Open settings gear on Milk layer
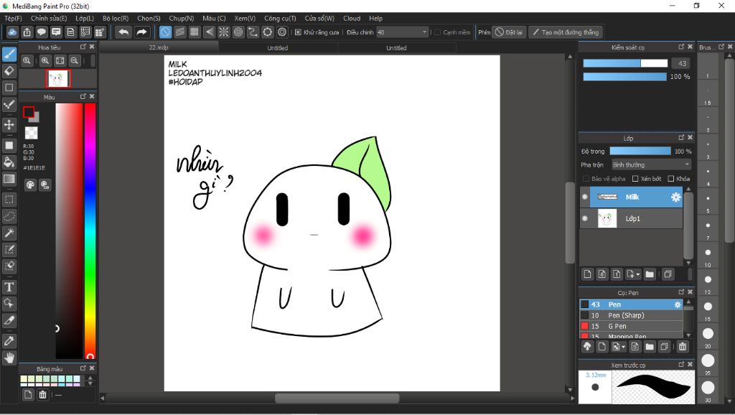This screenshot has height=415, width=735. pos(675,197)
